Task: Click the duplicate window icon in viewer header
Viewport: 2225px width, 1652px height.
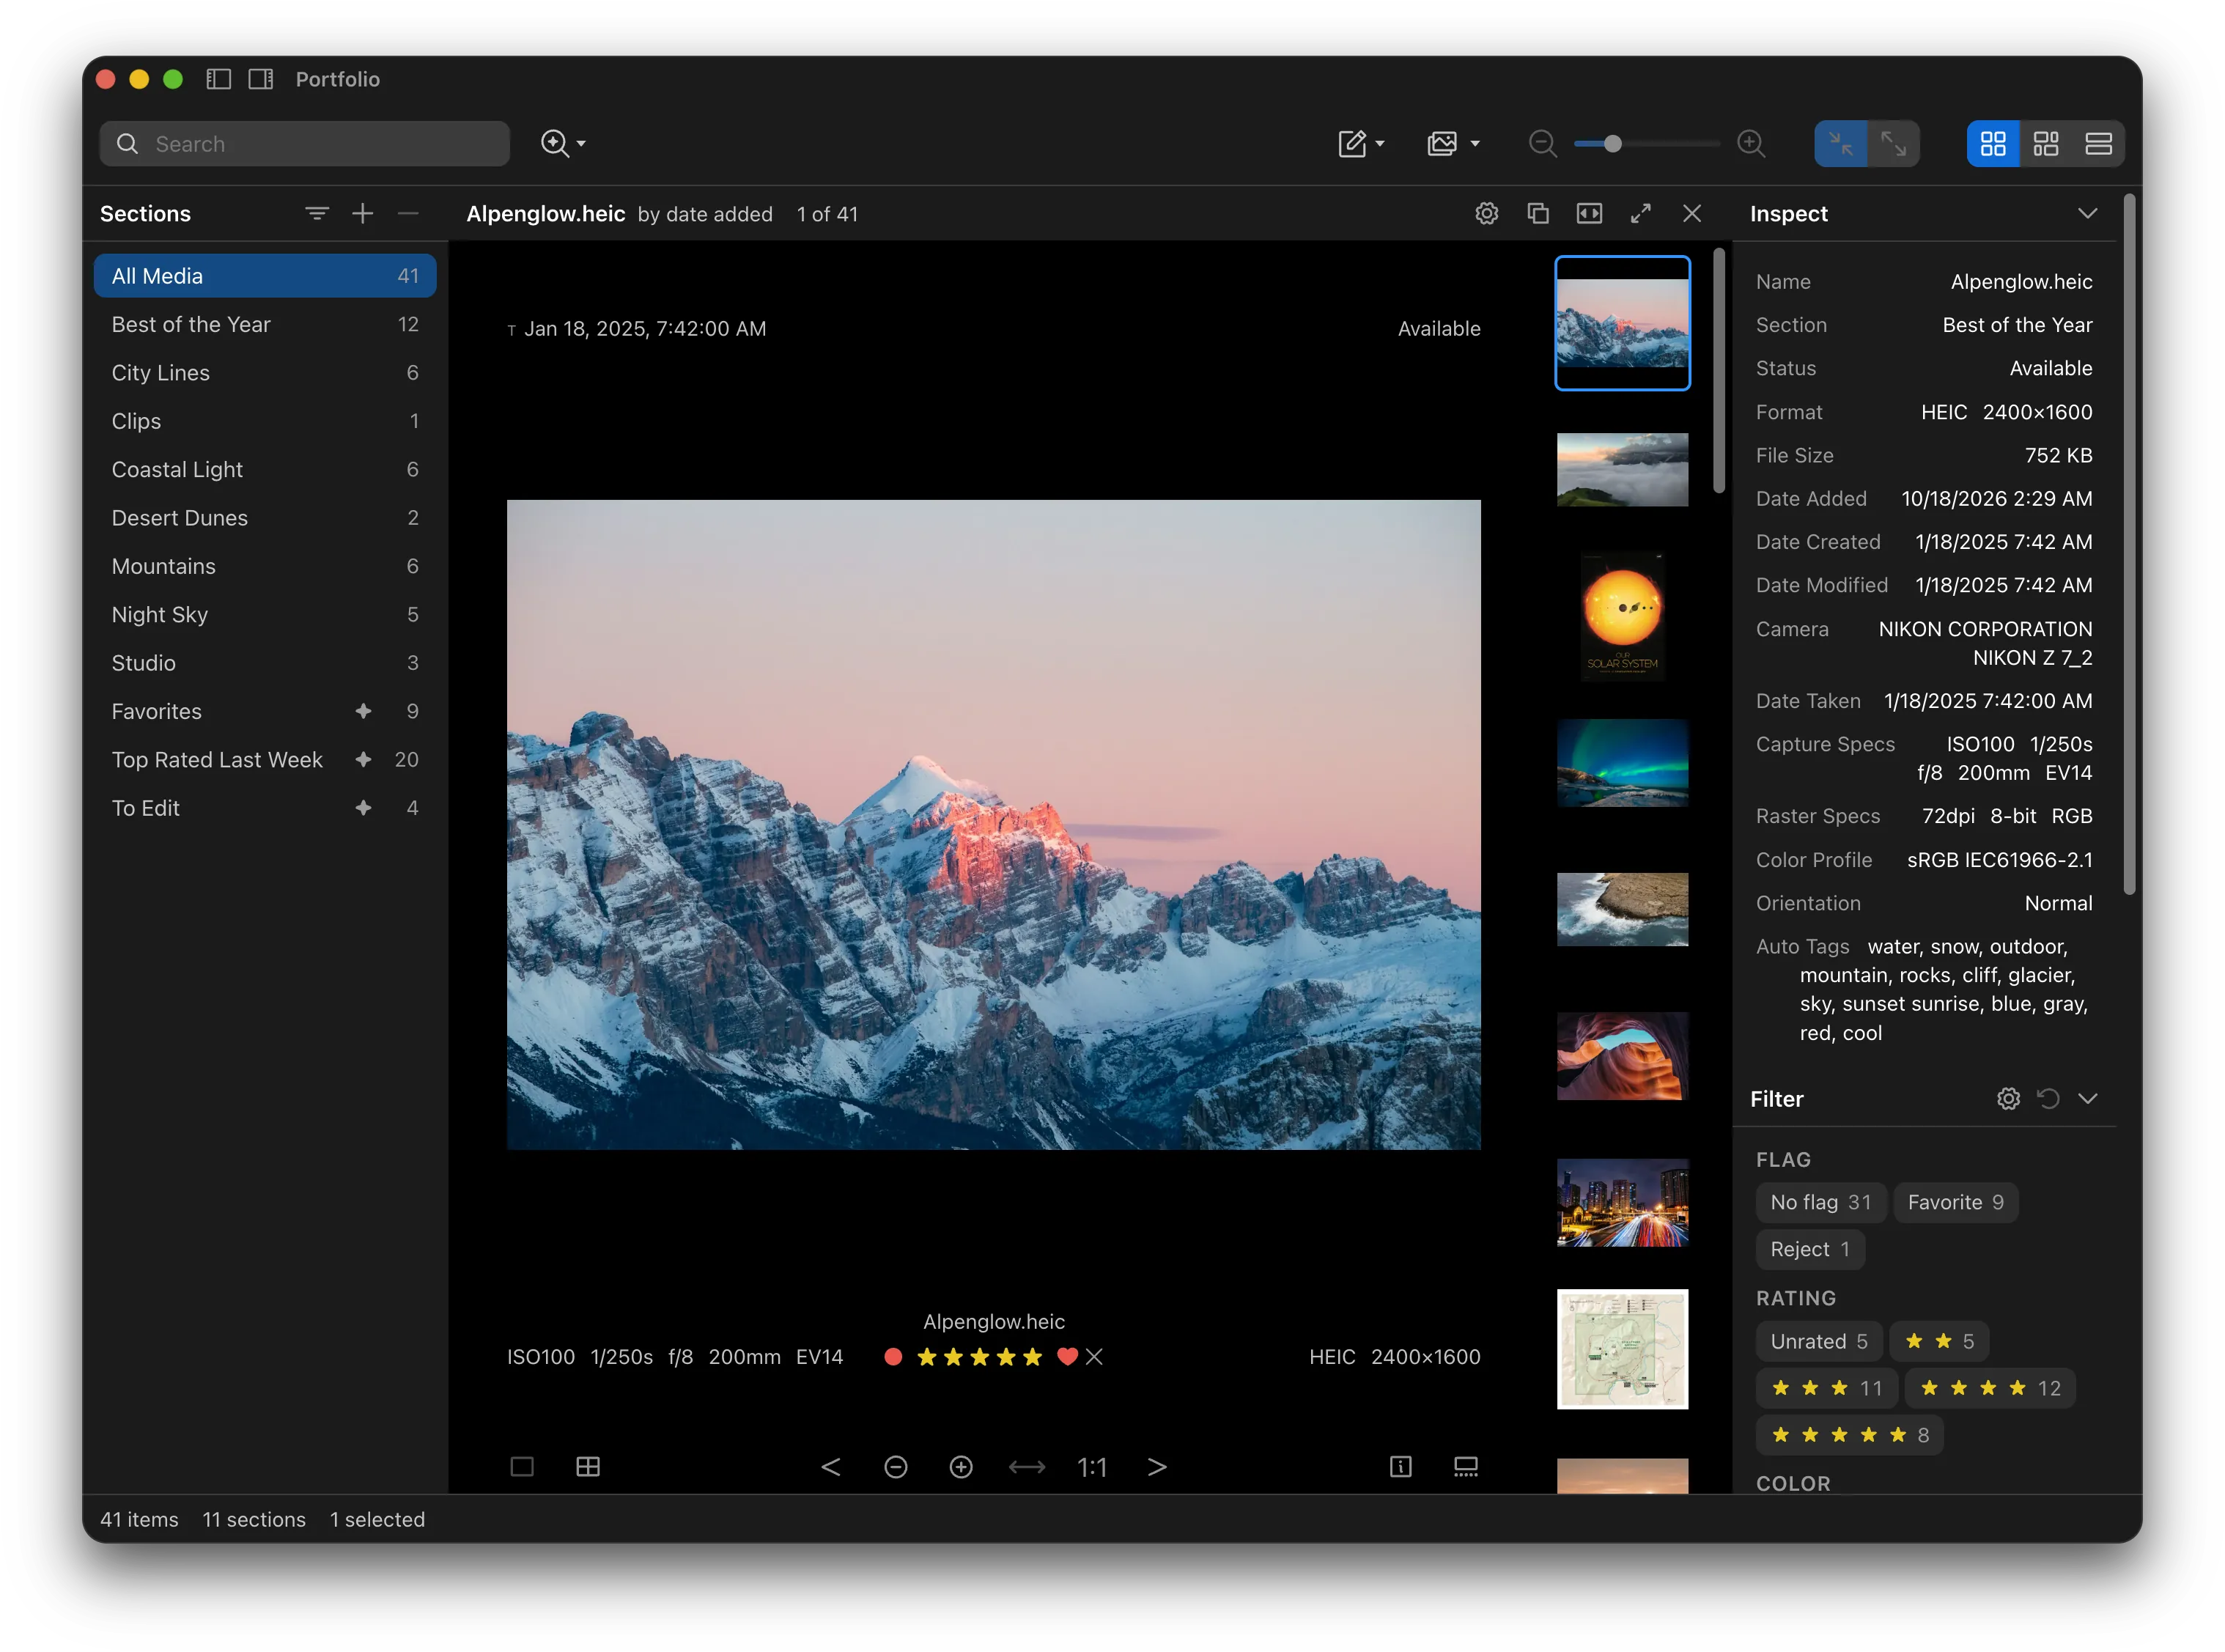Action: click(1538, 213)
